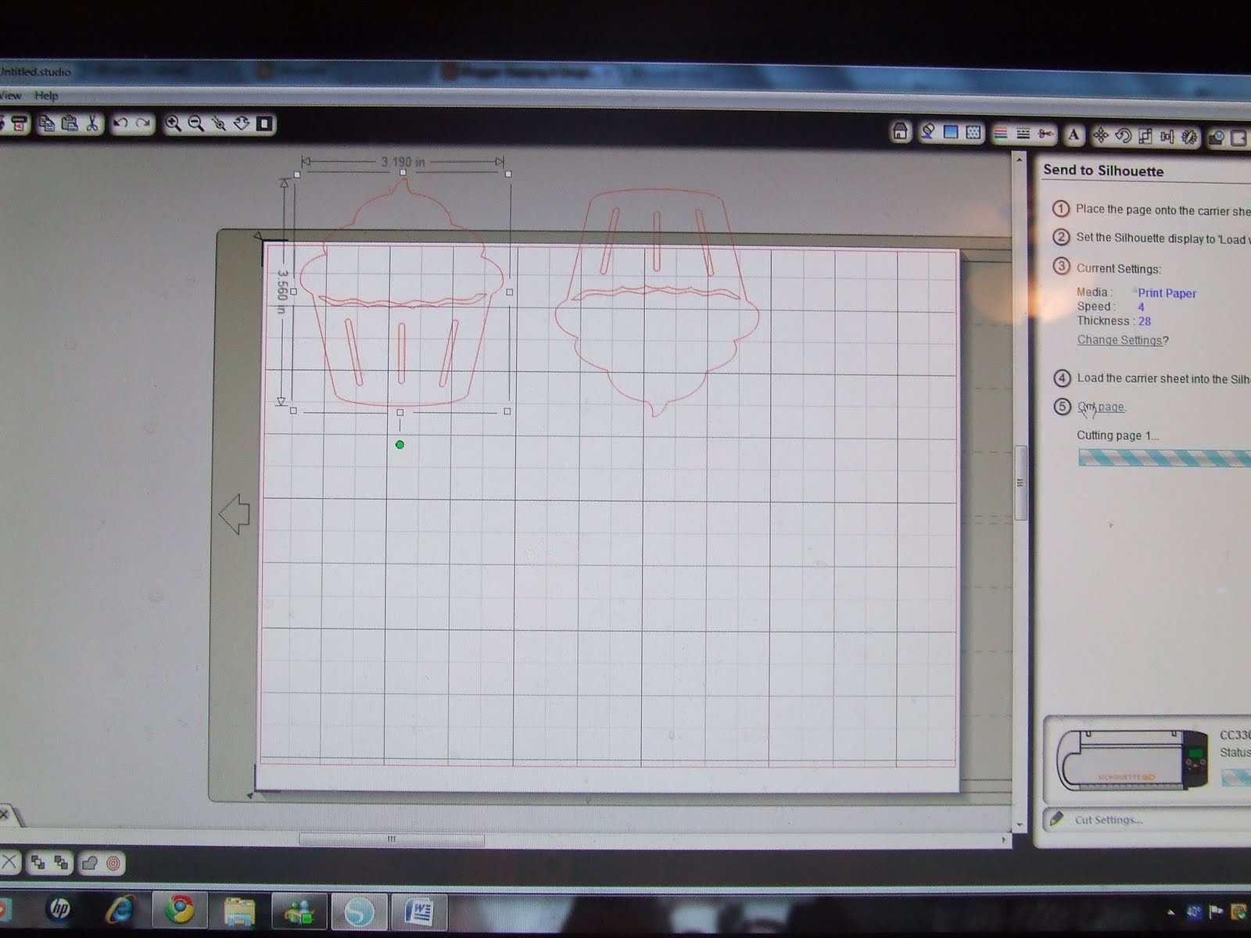Open the fill color bucket tool
The image size is (1251, 938).
[x=928, y=132]
